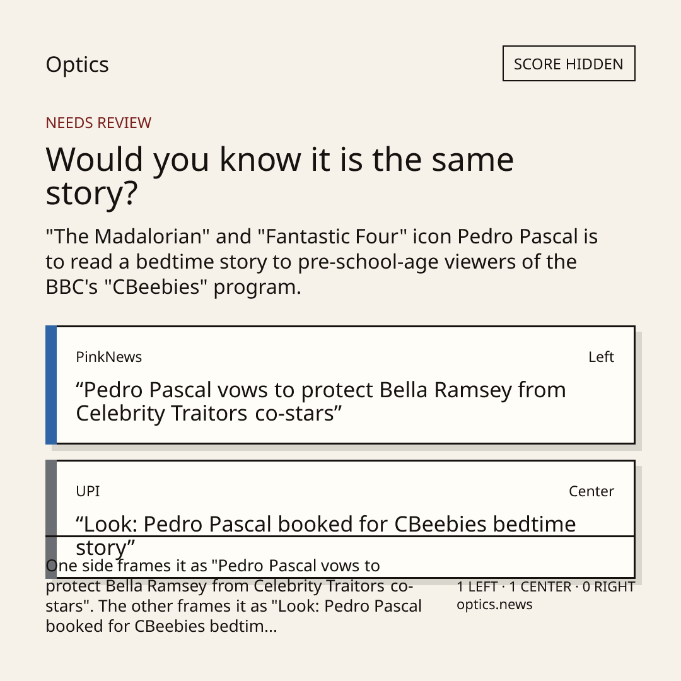Click the NEEDS REVIEW label
The image size is (681, 681).
[98, 123]
